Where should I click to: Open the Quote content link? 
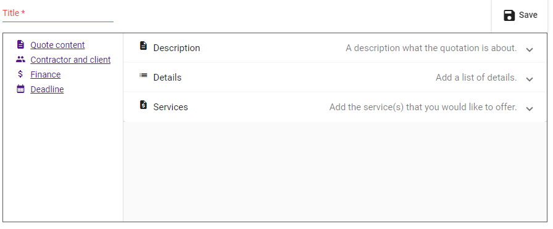(x=57, y=45)
